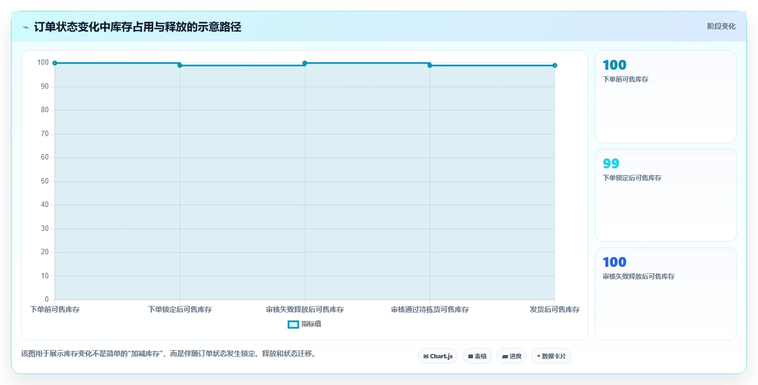The image size is (758, 385).
Task: Click data point for 下单锁定后可售库存
Action: tap(179, 65)
